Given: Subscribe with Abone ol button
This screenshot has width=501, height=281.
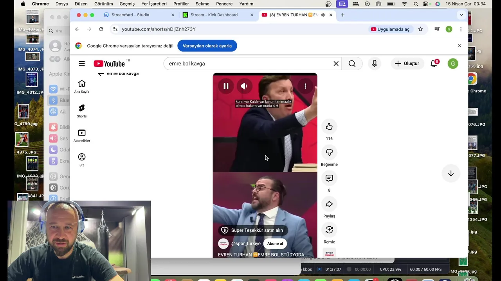Looking at the screenshot, I should (275, 244).
